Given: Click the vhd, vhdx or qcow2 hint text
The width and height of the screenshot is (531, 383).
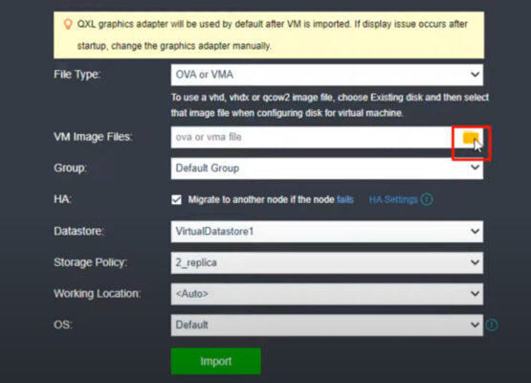Looking at the screenshot, I should click(x=330, y=105).
